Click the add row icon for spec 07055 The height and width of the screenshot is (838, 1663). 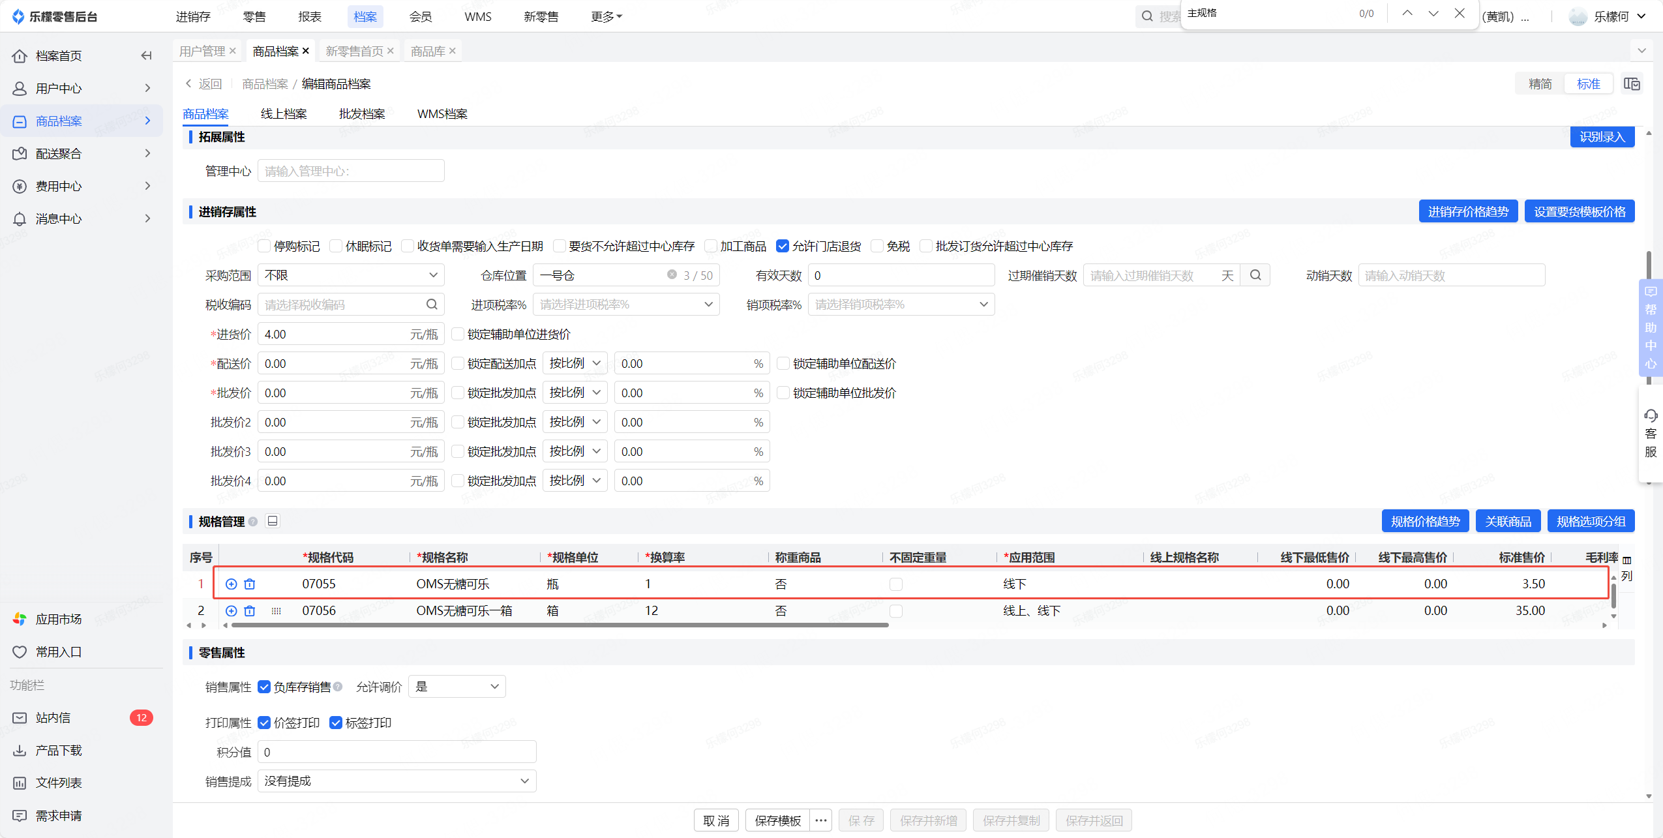231,584
